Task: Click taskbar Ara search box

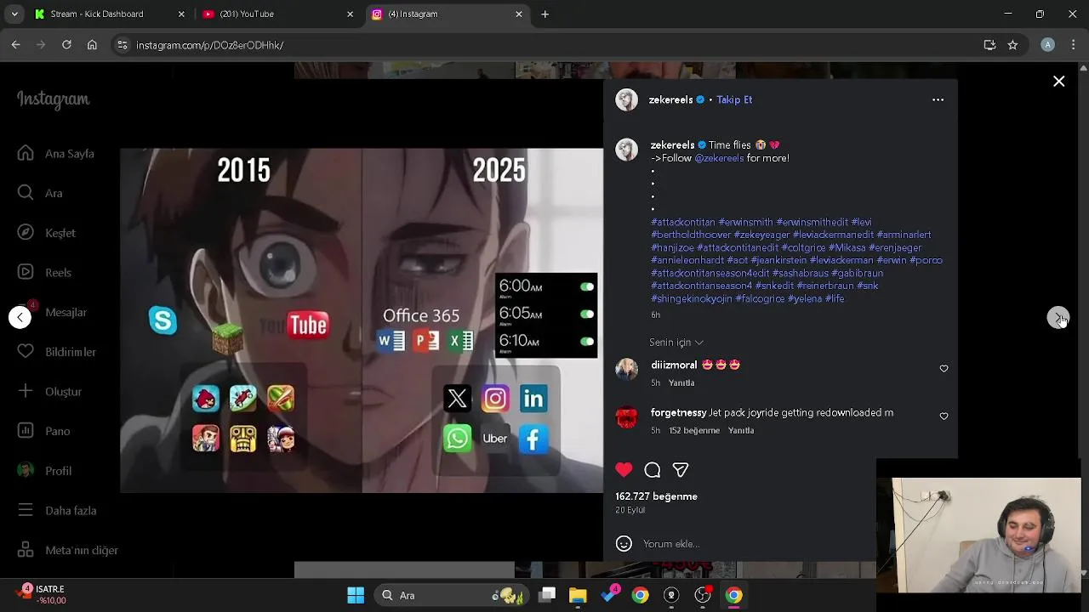Action: pyautogui.click(x=451, y=595)
